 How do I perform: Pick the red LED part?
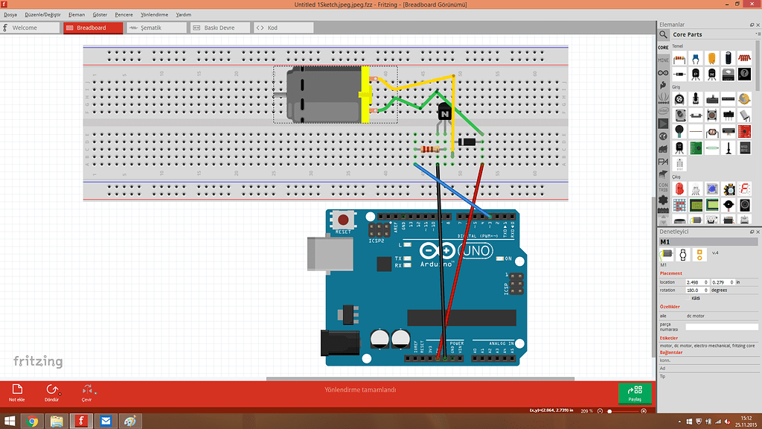(x=679, y=189)
